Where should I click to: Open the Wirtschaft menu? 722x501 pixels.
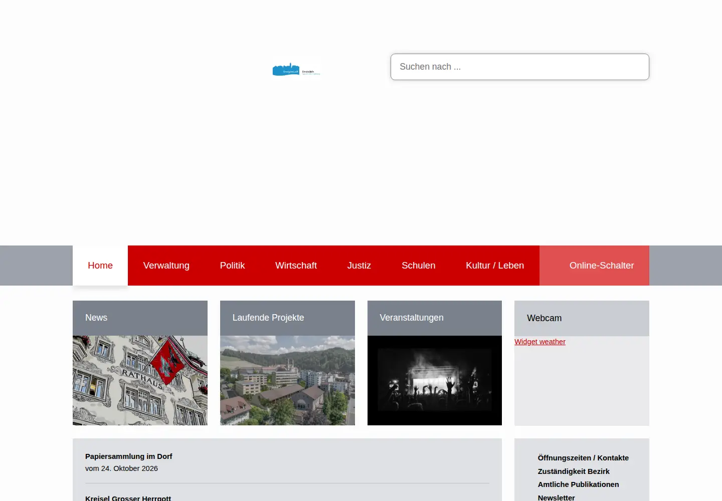pyautogui.click(x=296, y=266)
